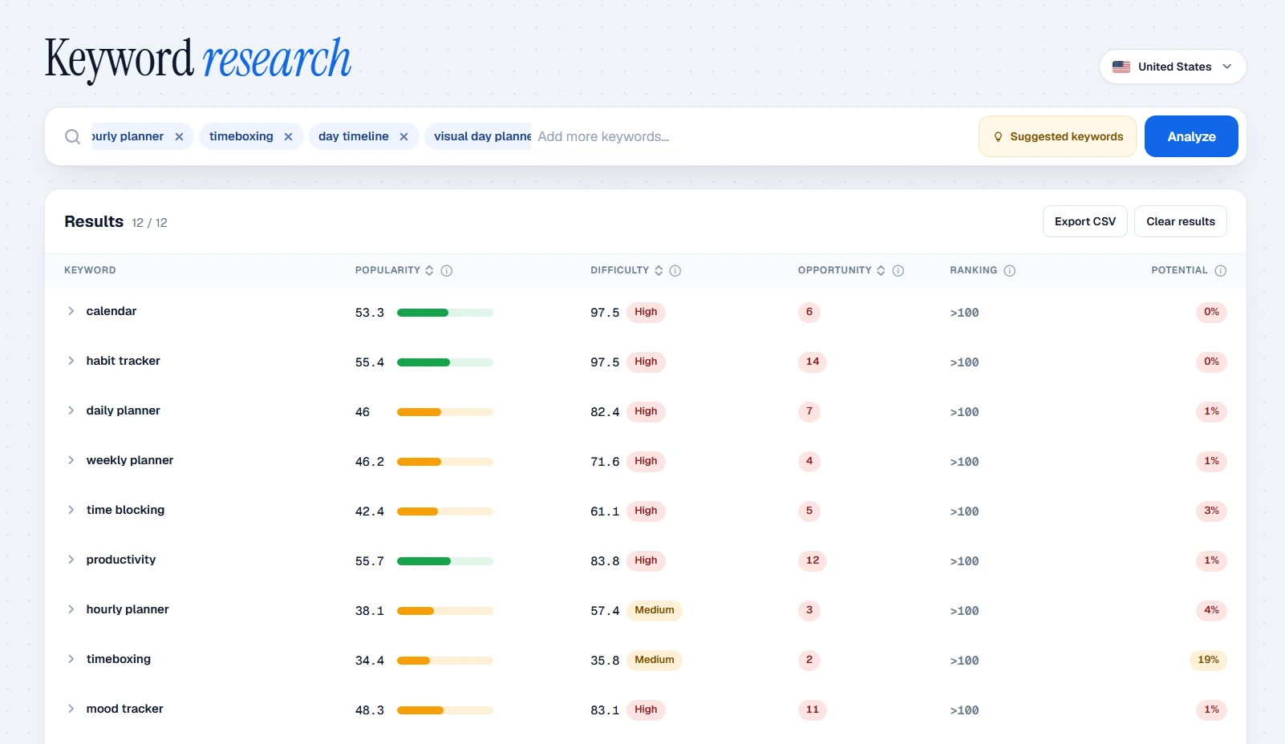Click the Add more keywords input
Screen dimensions: 1285x744
click(x=754, y=136)
